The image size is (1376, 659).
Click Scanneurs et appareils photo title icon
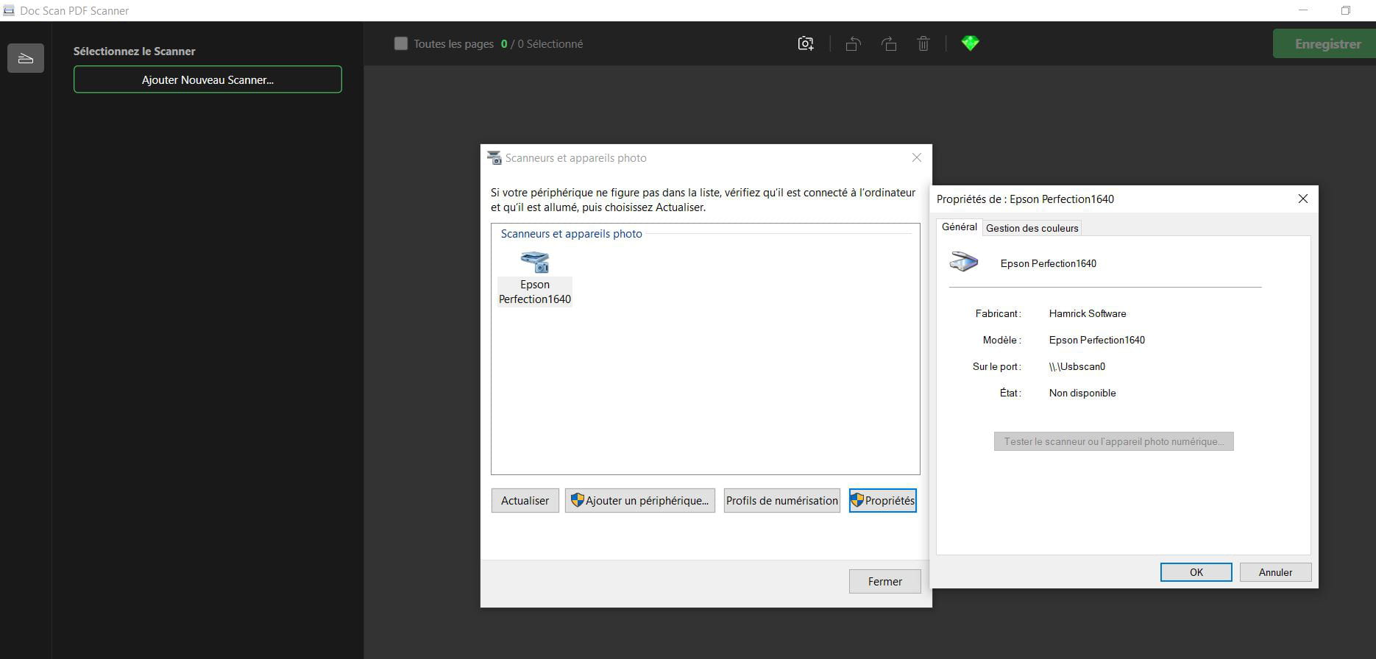click(x=494, y=157)
